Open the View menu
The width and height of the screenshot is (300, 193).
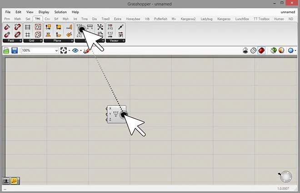(30, 12)
